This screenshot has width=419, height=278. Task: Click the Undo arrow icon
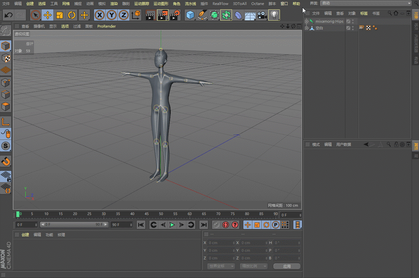[x=8, y=15]
